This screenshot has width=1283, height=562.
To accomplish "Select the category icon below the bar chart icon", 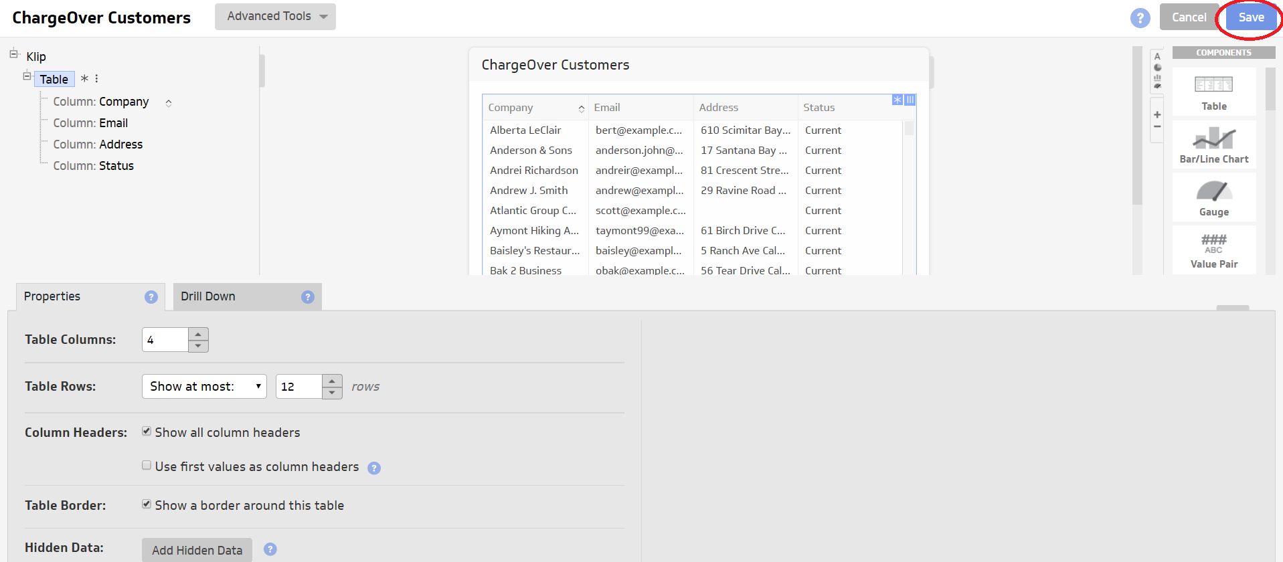I will coord(1157,86).
